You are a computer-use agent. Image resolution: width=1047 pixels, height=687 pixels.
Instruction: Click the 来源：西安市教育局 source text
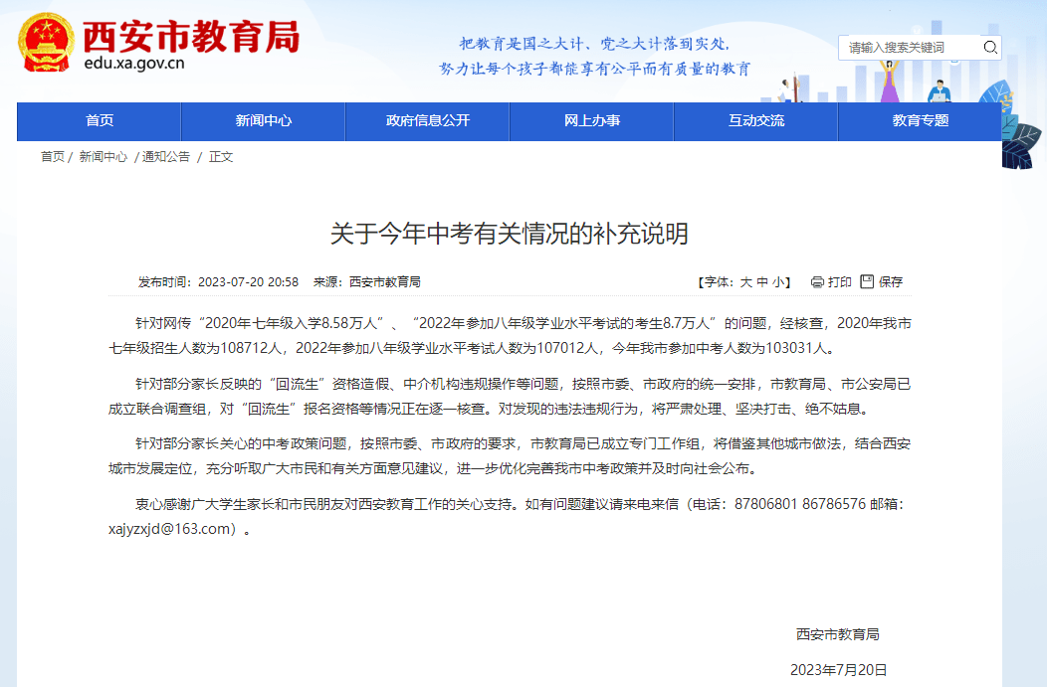click(367, 282)
